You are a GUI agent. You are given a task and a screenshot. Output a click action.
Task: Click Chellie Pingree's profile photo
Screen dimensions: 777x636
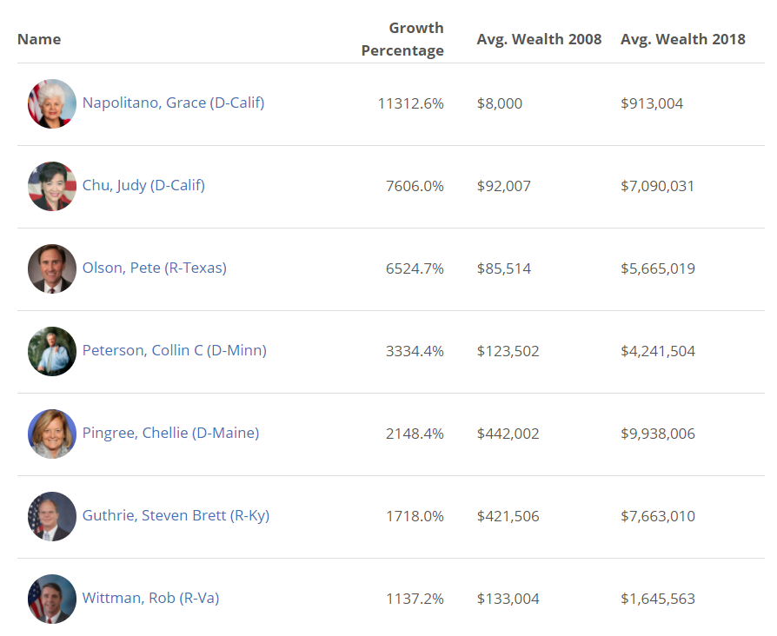(52, 434)
